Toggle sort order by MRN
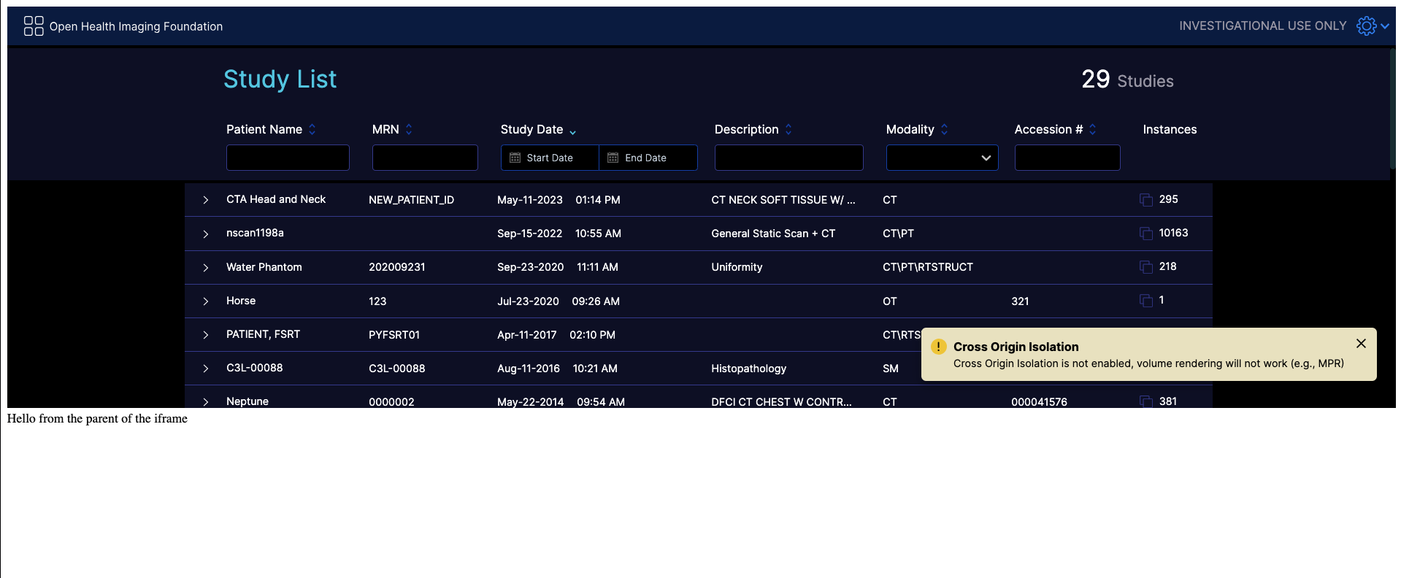This screenshot has width=1401, height=578. (x=409, y=129)
